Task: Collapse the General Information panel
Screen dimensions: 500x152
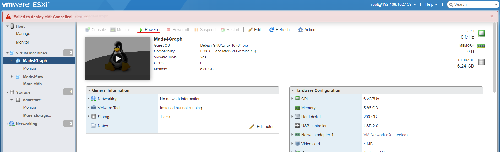Action: tap(89, 90)
